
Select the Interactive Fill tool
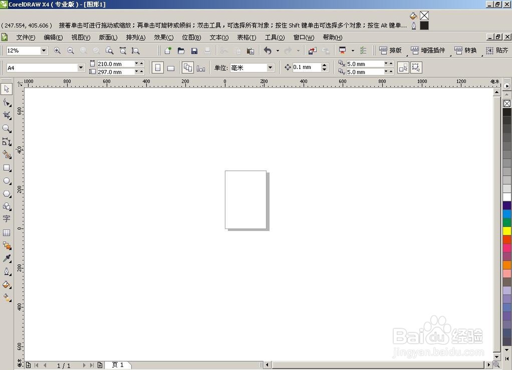pyautogui.click(x=7, y=297)
